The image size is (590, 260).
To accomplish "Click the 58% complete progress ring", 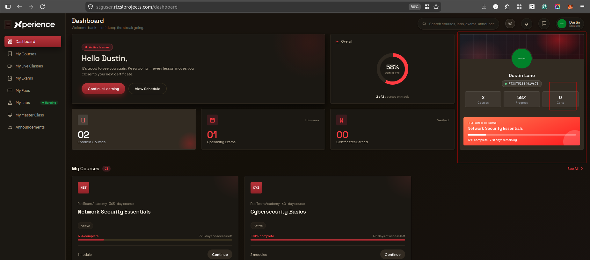I will pyautogui.click(x=392, y=69).
